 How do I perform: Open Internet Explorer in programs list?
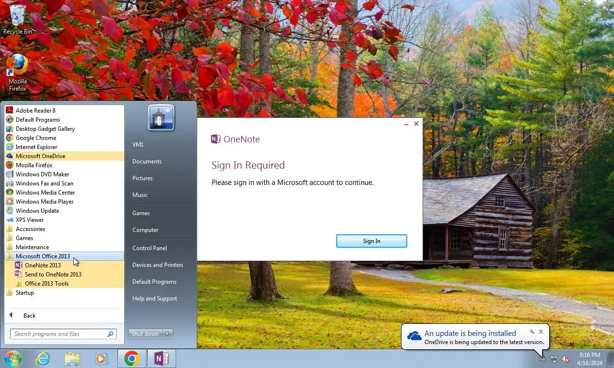pyautogui.click(x=64, y=147)
